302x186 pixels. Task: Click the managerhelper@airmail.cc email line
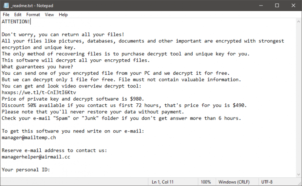pyautogui.click(x=36, y=157)
